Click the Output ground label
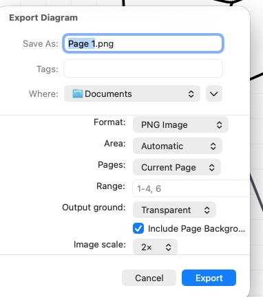This screenshot has width=263, height=297. pyautogui.click(x=94, y=208)
